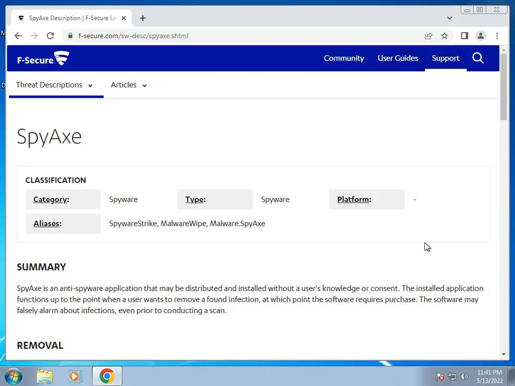Click the Chrome taskbar icon
The width and height of the screenshot is (515, 386).
[107, 376]
